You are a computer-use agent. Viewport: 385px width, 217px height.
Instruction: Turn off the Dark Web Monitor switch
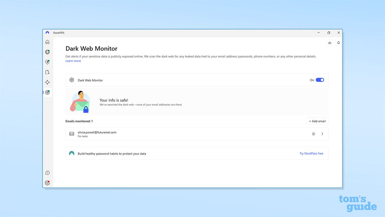[x=320, y=80]
